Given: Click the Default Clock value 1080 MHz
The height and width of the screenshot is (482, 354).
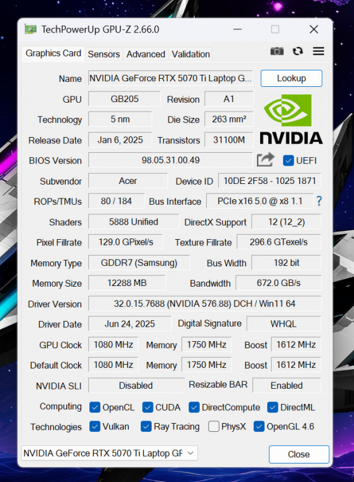Looking at the screenshot, I should coord(113,365).
